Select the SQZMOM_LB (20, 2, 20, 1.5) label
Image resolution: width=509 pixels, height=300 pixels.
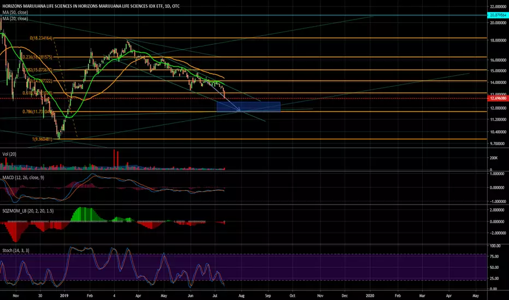(x=28, y=211)
